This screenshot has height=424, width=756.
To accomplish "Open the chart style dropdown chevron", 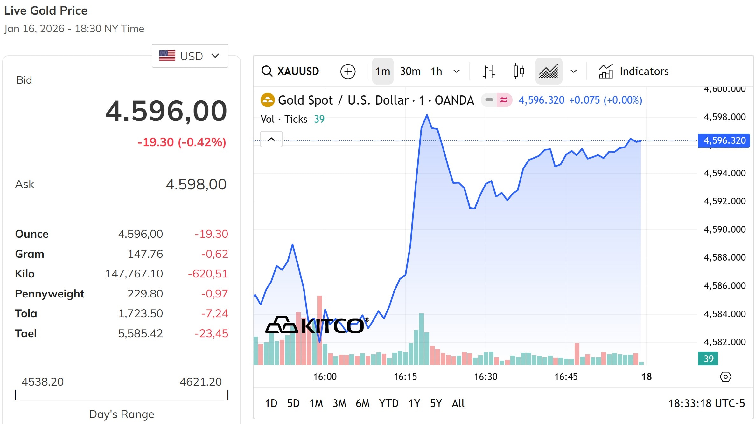I will 574,71.
